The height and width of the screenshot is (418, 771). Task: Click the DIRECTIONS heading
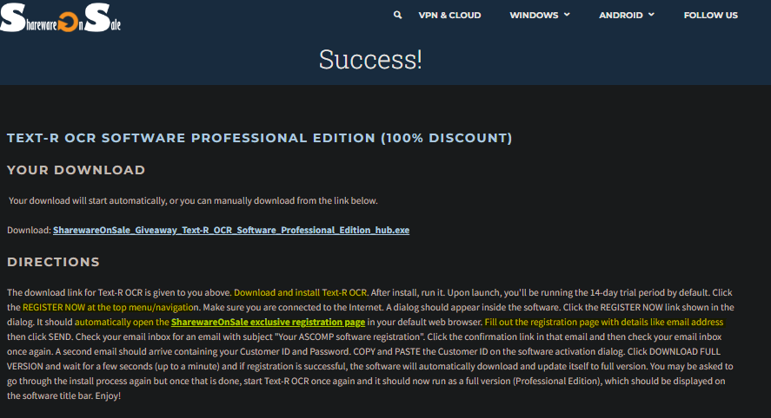(53, 262)
